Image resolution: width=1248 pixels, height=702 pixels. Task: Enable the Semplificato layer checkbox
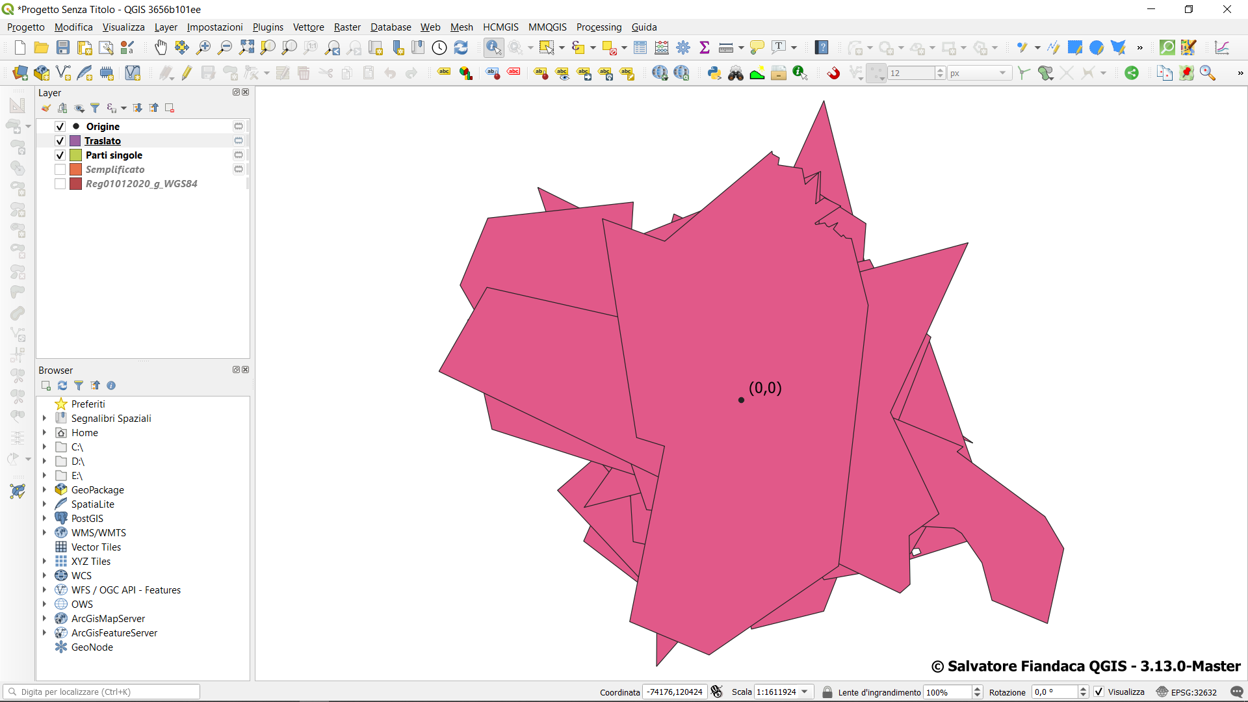pos(60,170)
